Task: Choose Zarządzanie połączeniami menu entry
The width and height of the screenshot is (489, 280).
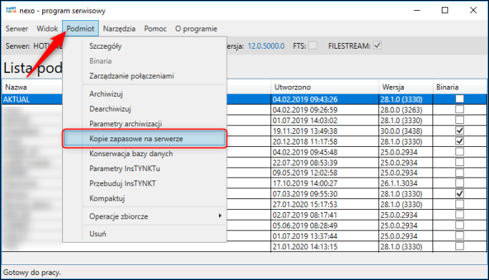Action: coord(144,76)
